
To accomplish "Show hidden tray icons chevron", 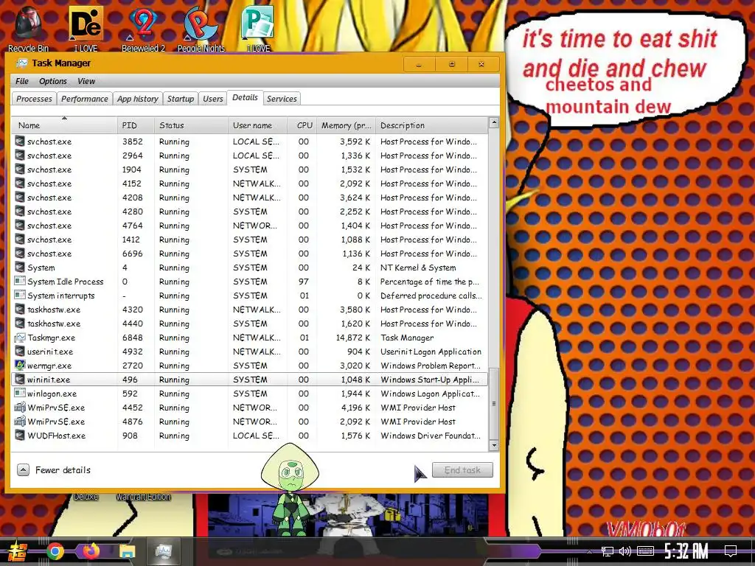I will pos(589,551).
